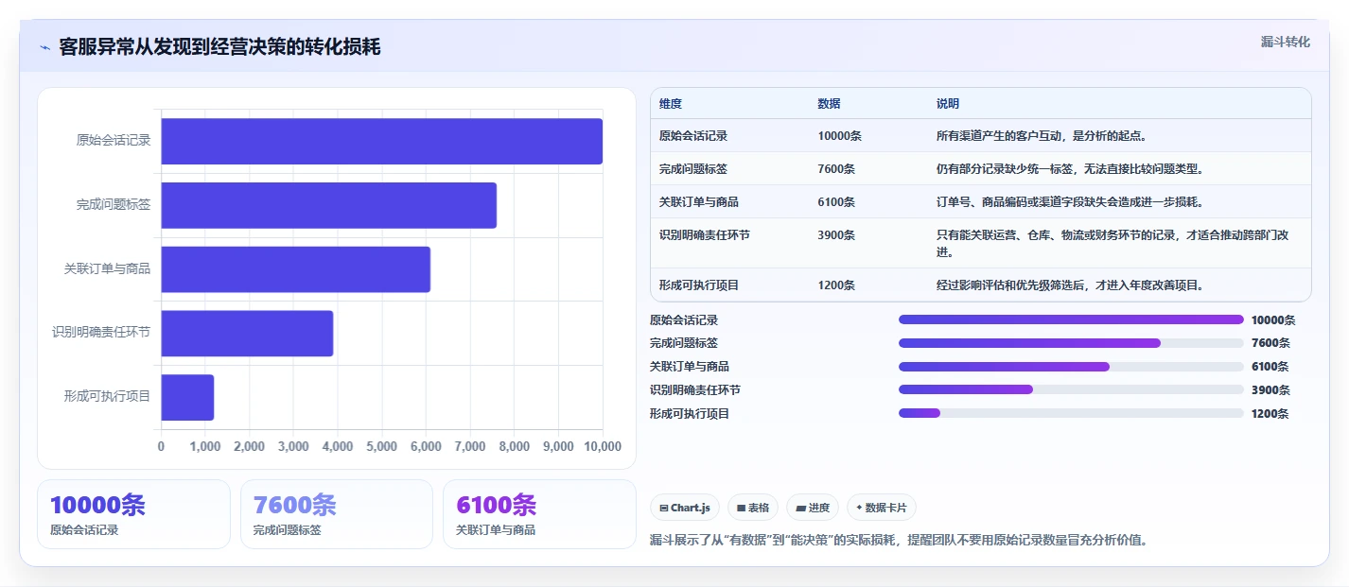1349x587 pixels.
Task: Click the 5,000 tick on the chart x-axis
Action: [x=382, y=446]
